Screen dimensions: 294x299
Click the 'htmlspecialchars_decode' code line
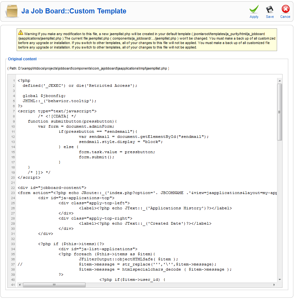click(x=155, y=269)
